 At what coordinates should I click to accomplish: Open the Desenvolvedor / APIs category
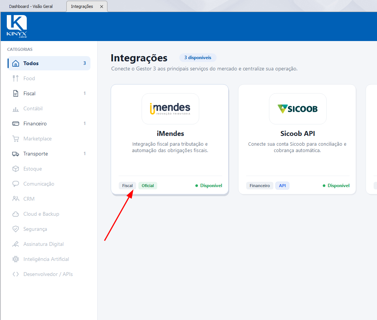click(x=49, y=274)
